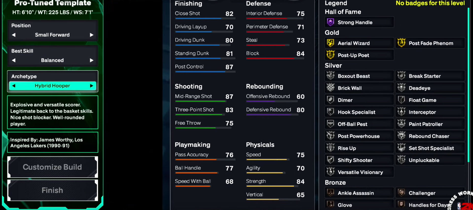Image resolution: width=473 pixels, height=210 pixels.
Task: Select the Post-Up Poet badge icon
Action: tap(331, 55)
